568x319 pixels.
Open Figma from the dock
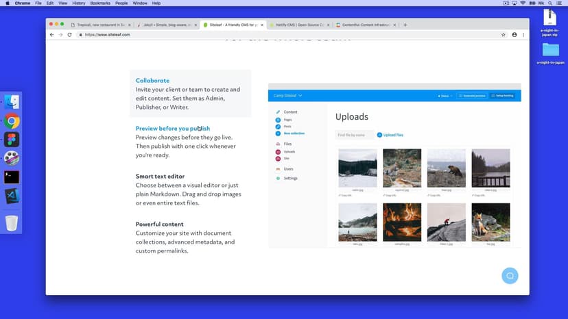coord(12,140)
